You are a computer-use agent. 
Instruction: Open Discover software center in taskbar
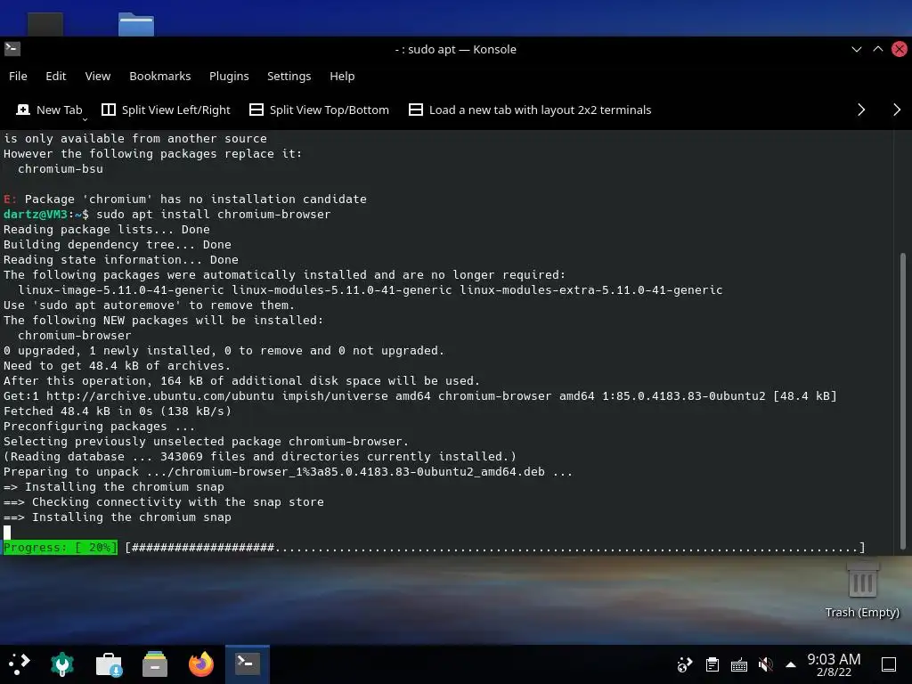[x=109, y=664]
